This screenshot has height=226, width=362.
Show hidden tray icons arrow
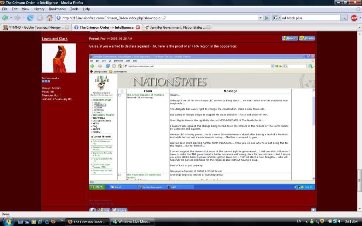pyautogui.click(x=306, y=222)
